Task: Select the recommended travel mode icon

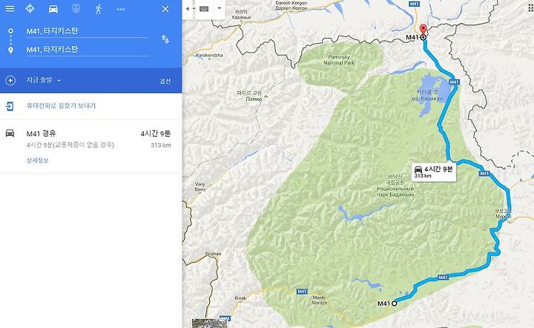Action: click(x=30, y=8)
